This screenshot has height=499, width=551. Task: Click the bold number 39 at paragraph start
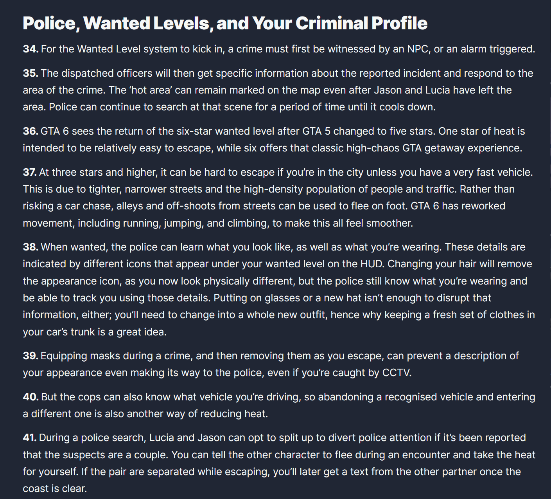pyautogui.click(x=31, y=356)
